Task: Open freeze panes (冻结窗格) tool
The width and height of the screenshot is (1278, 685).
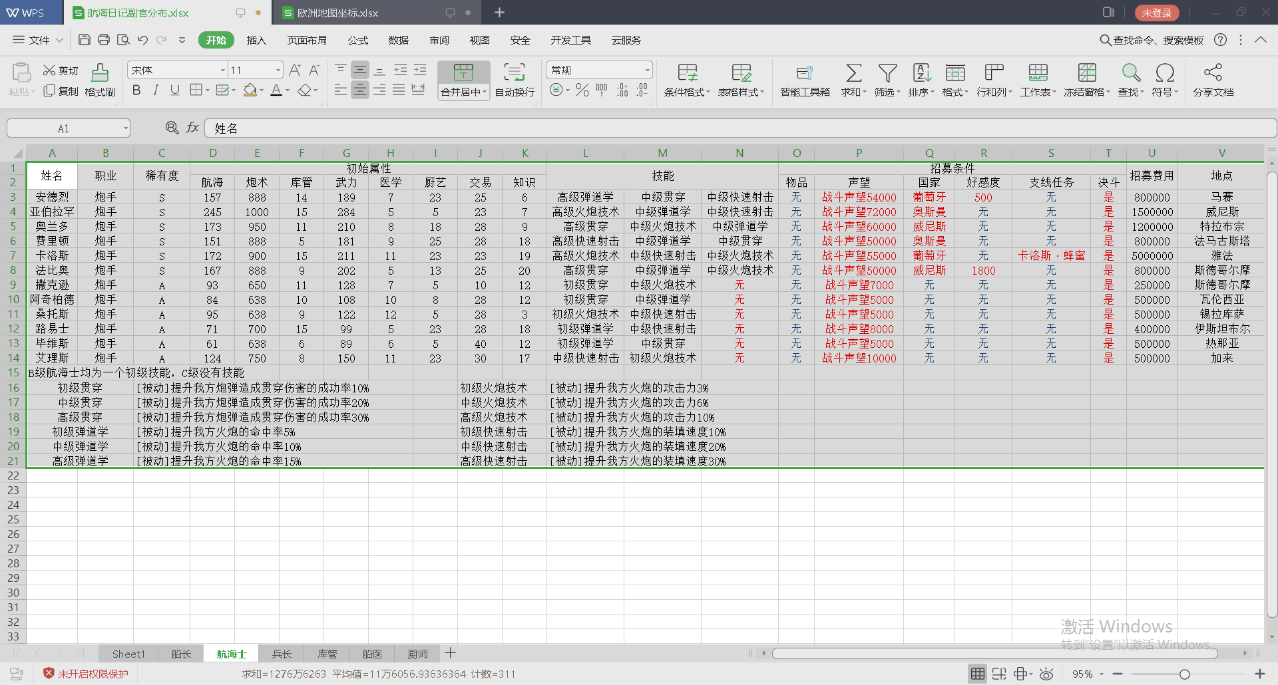Action: click(1087, 80)
